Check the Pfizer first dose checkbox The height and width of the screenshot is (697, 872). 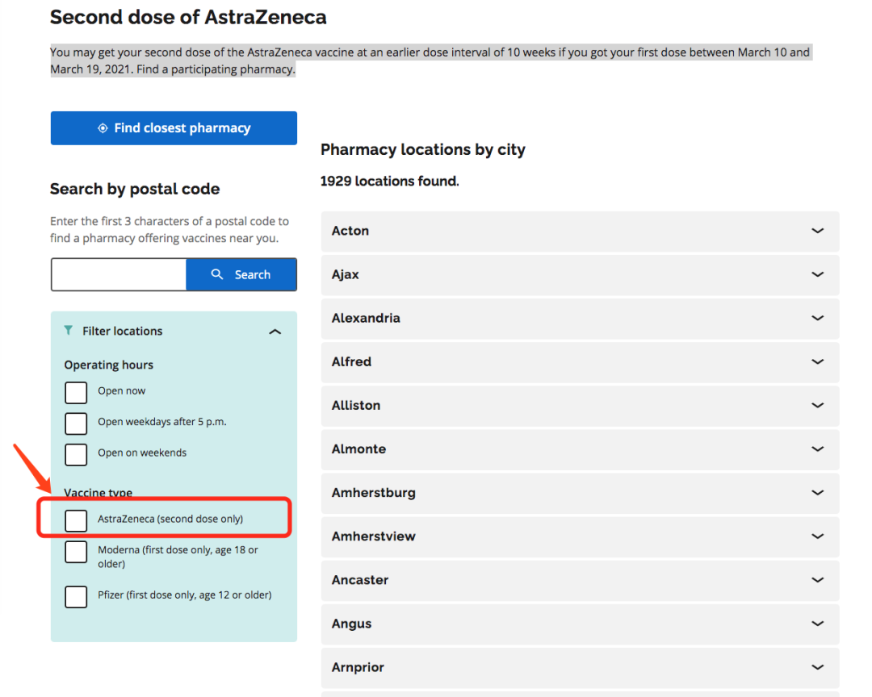76,597
